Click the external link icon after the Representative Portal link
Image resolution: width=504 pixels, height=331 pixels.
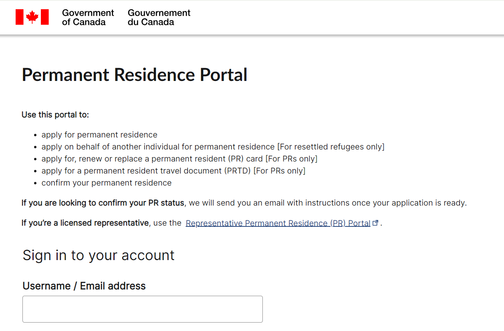coord(375,223)
